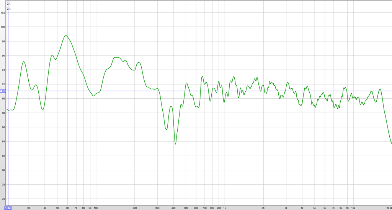Click the 20.73 frequency cursor readout
This screenshot has width=392, height=210.
pos(8,208)
